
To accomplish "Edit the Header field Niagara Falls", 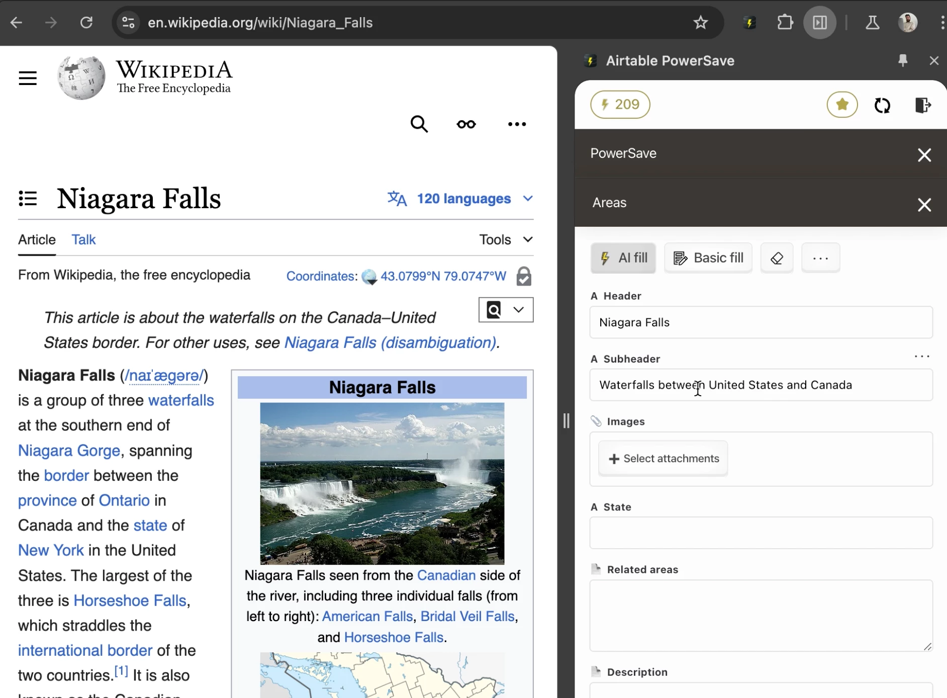I will [761, 322].
